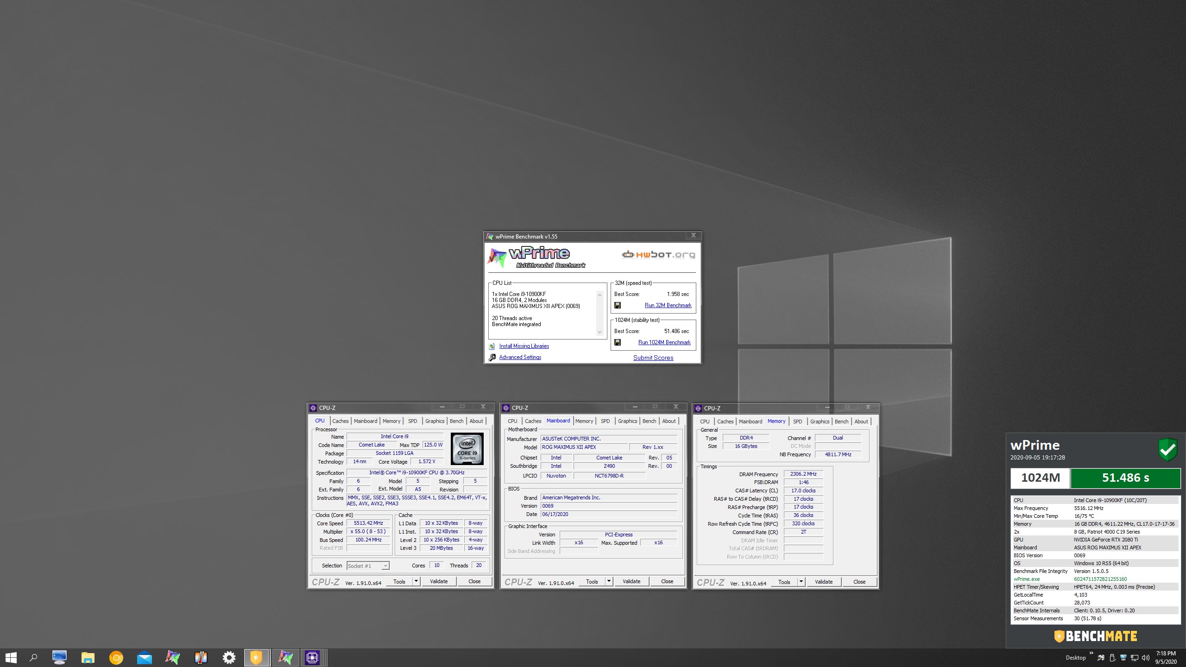1186x667 pixels.
Task: Open SPD tab in Memory CPU-Z window
Action: click(797, 422)
